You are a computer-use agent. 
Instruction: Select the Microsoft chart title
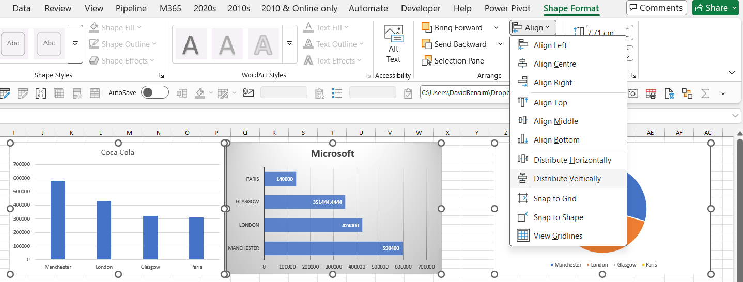click(x=333, y=153)
